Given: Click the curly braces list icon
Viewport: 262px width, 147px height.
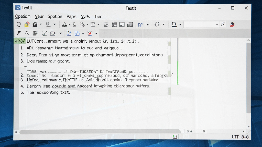Looking at the screenshot, I should (x=157, y=25).
